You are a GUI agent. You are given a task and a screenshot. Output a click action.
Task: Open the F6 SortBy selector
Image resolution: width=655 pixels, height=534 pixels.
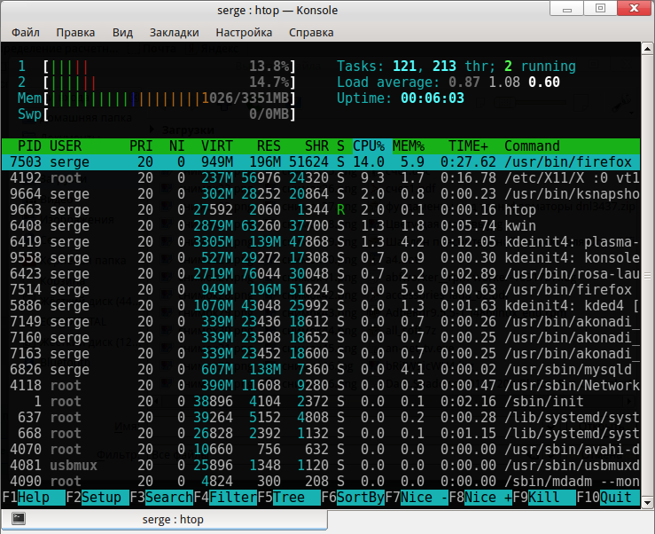click(x=360, y=498)
